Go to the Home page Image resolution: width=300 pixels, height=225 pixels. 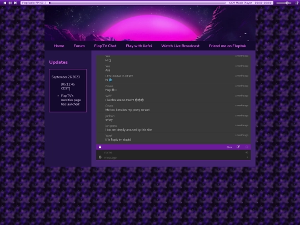59,46
